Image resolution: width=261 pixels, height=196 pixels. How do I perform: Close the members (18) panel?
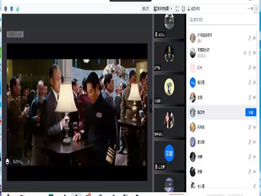[252, 9]
